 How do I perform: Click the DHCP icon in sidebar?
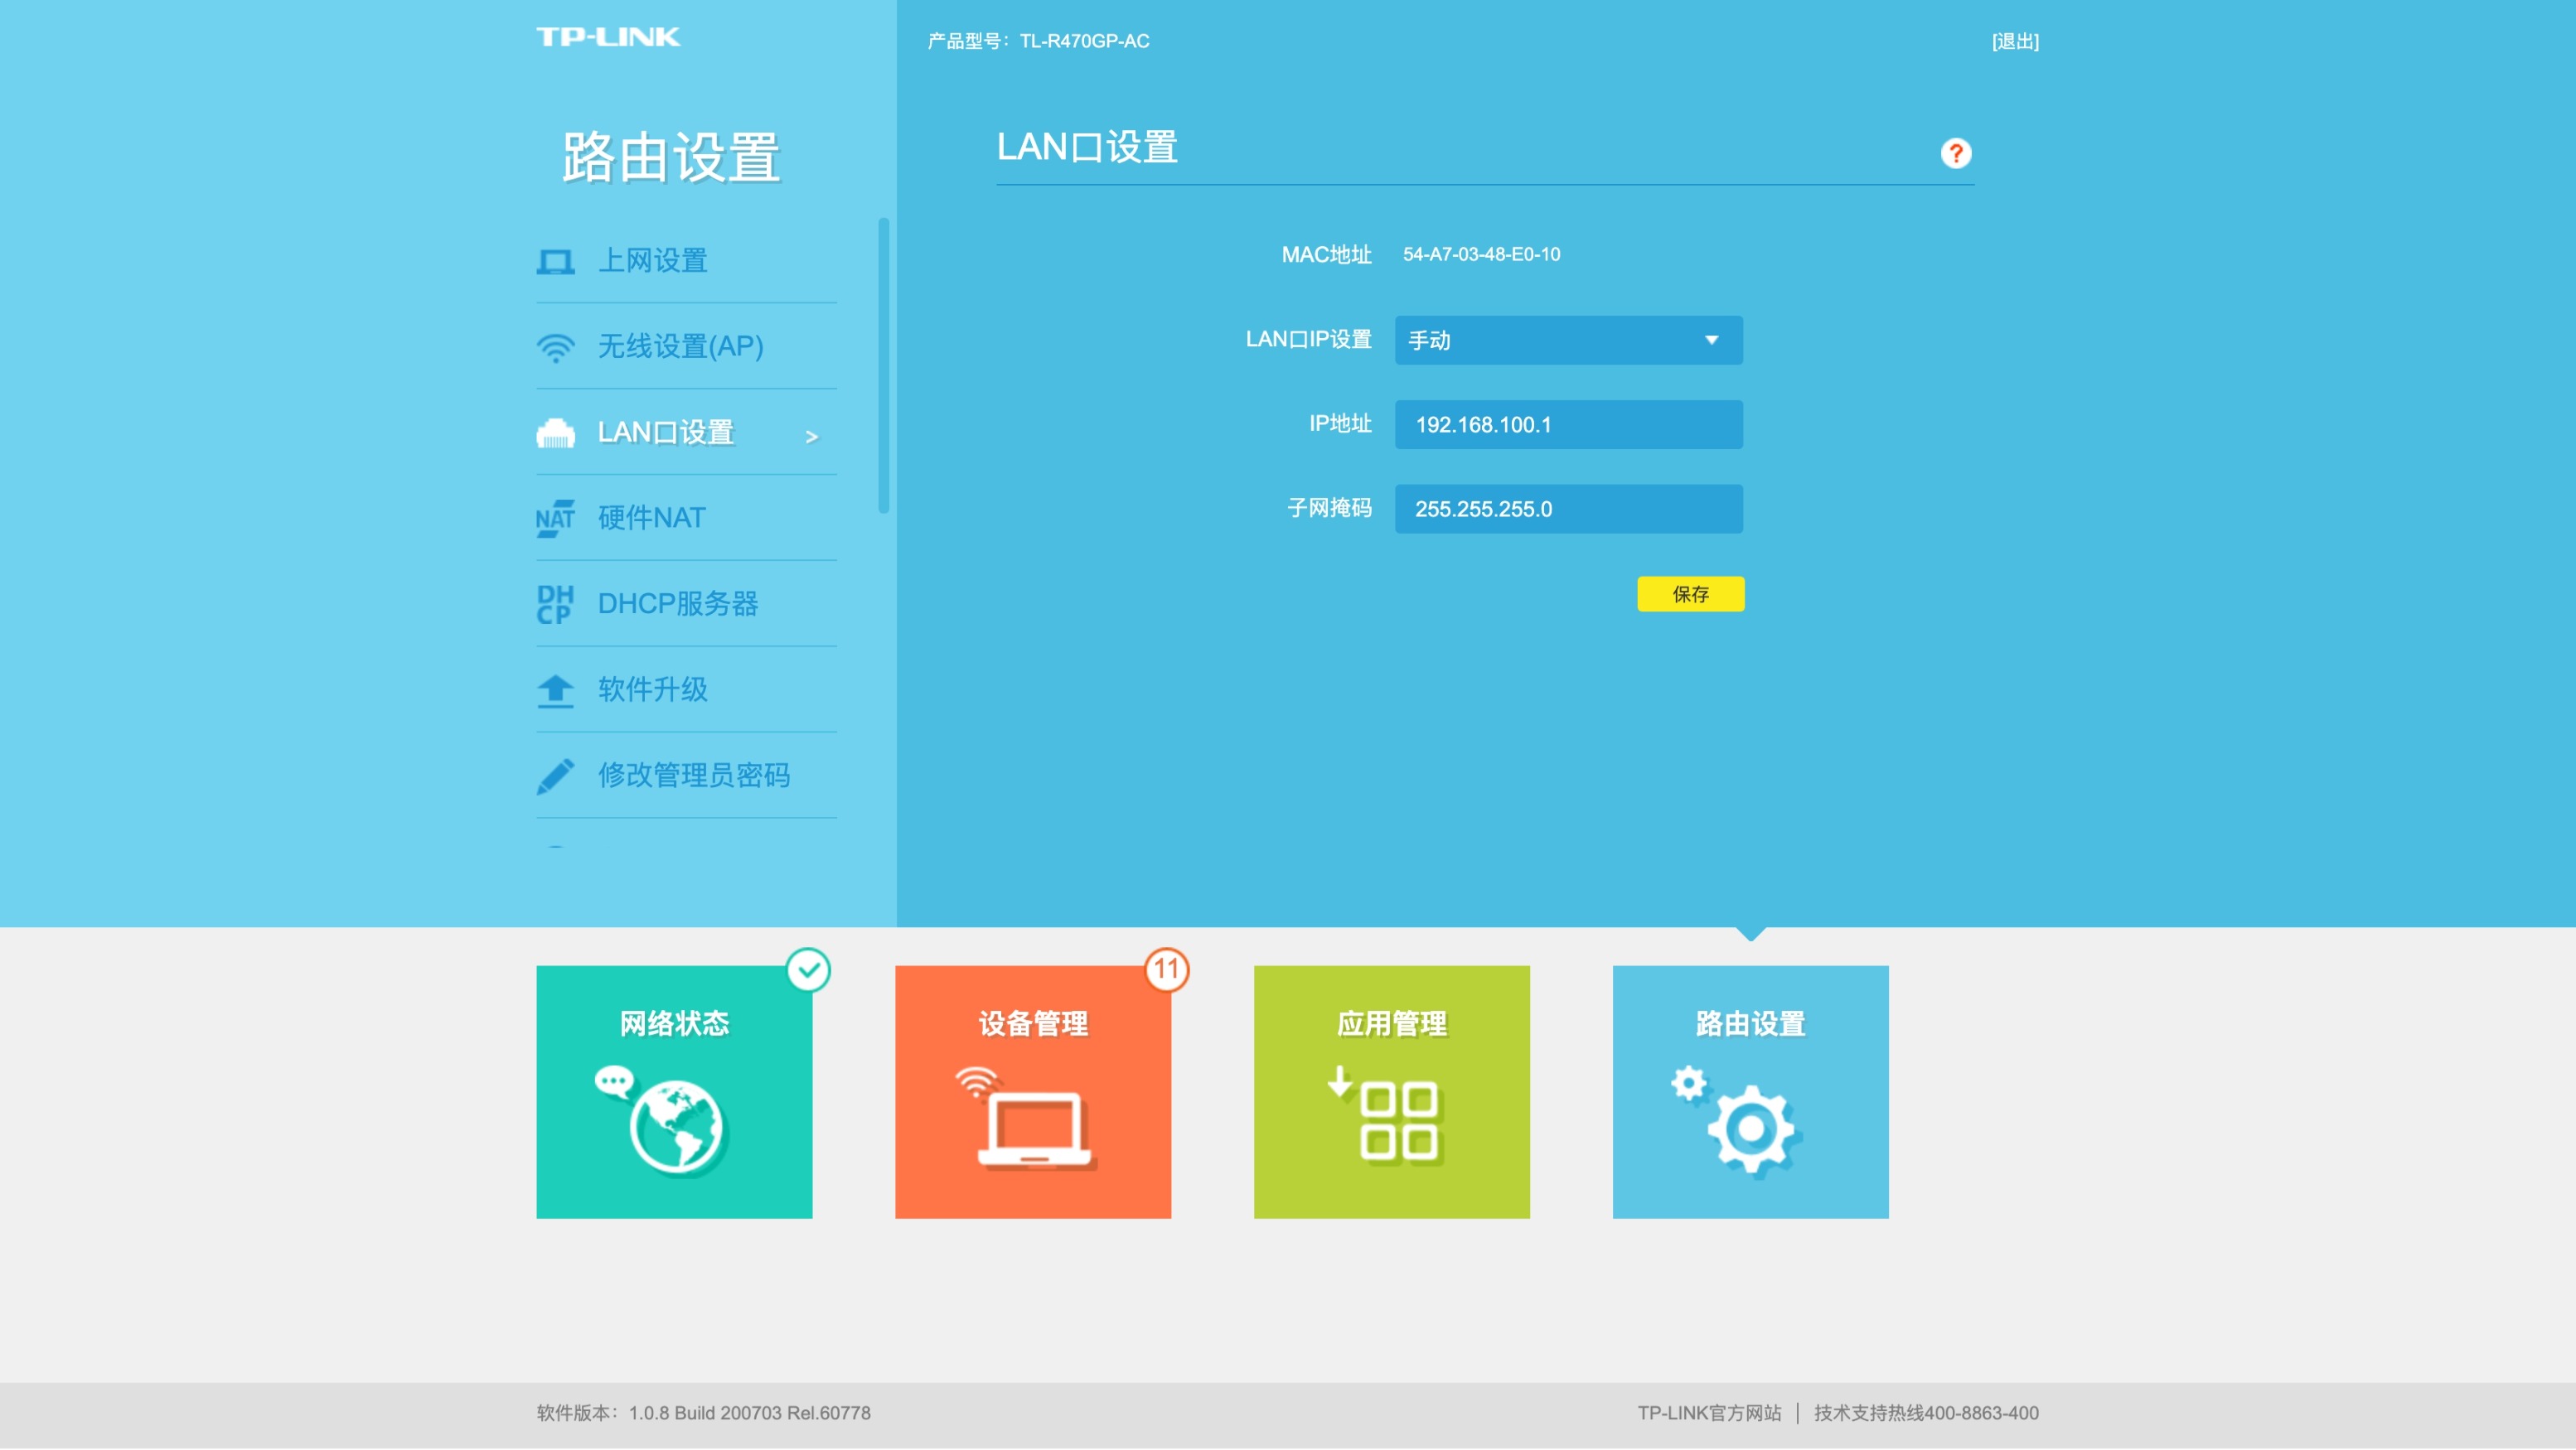tap(555, 604)
